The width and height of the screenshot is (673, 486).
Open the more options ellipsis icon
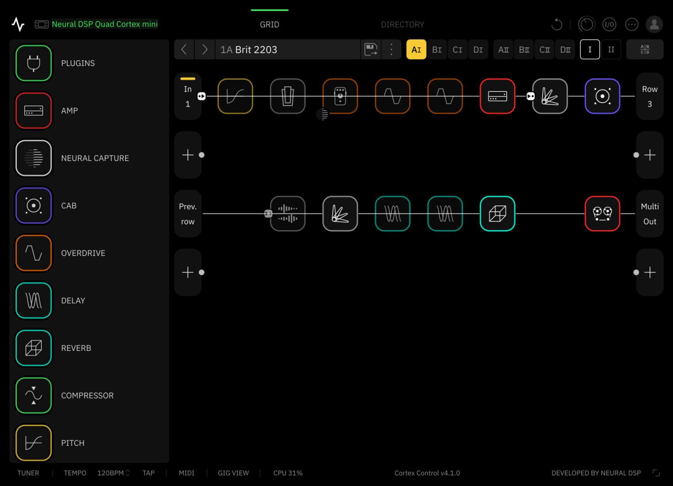click(632, 25)
